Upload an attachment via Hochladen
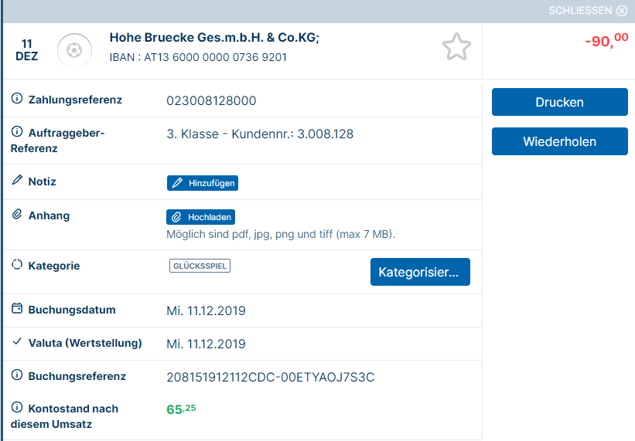 pyautogui.click(x=201, y=217)
